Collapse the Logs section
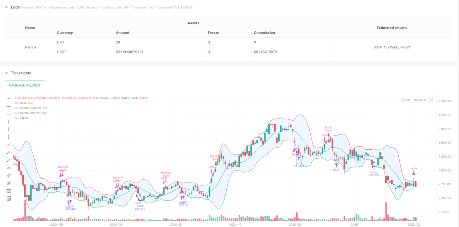The height and width of the screenshot is (227, 459). coord(6,7)
